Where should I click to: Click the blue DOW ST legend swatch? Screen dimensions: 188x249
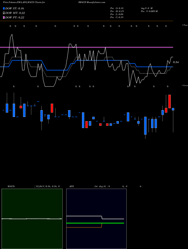click(4, 8)
